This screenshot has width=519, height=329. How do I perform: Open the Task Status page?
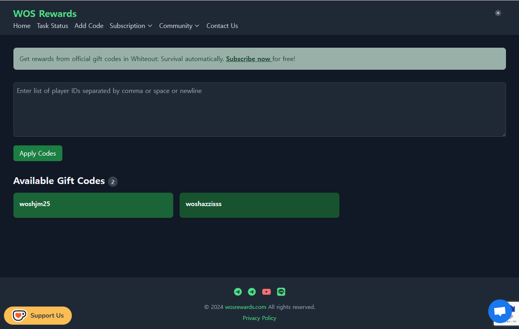(52, 26)
